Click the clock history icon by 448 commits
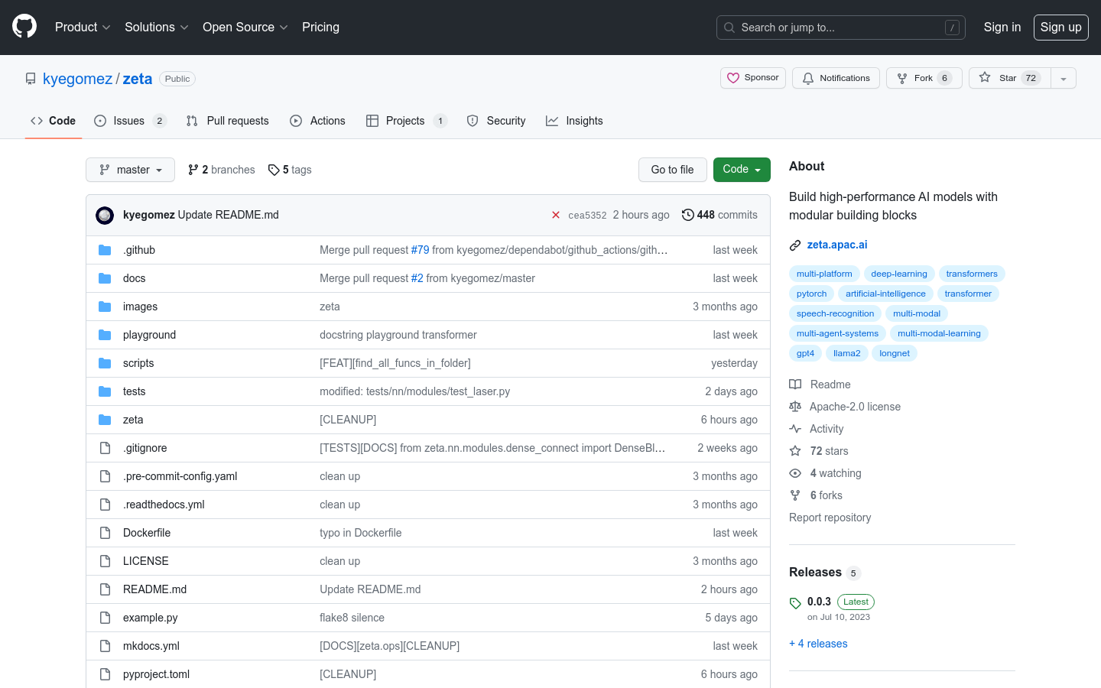This screenshot has height=688, width=1101. (688, 215)
